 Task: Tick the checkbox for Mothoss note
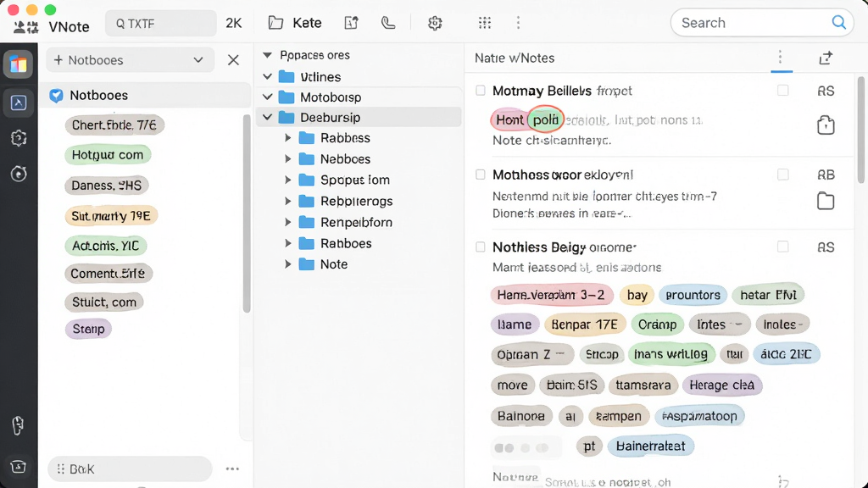click(x=481, y=175)
